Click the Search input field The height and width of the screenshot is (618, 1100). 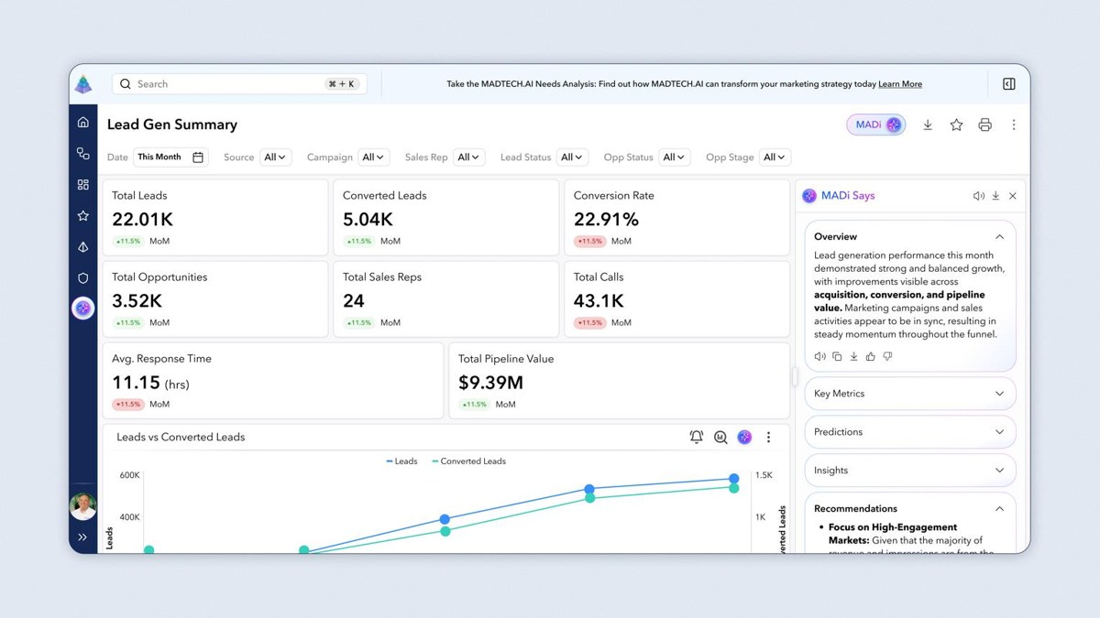(x=239, y=84)
